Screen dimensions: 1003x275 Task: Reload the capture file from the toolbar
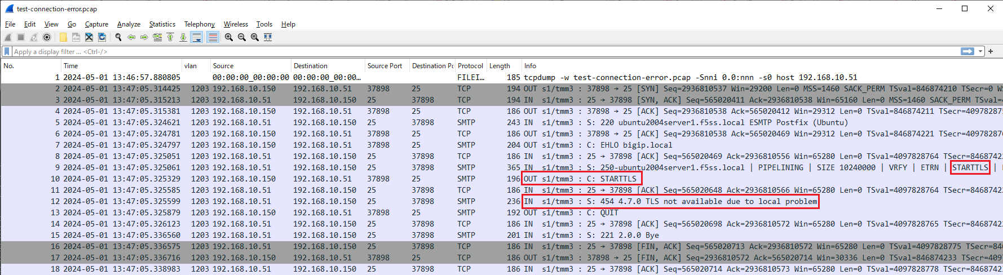(x=102, y=37)
